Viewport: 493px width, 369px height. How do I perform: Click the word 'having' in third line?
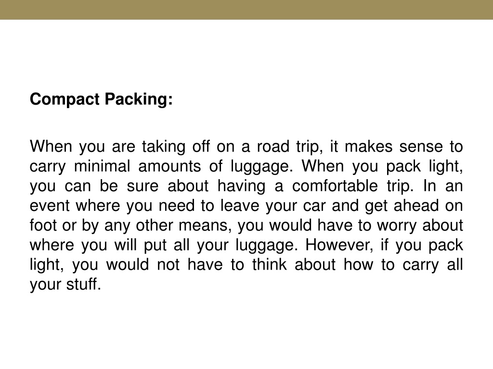point(242,187)
